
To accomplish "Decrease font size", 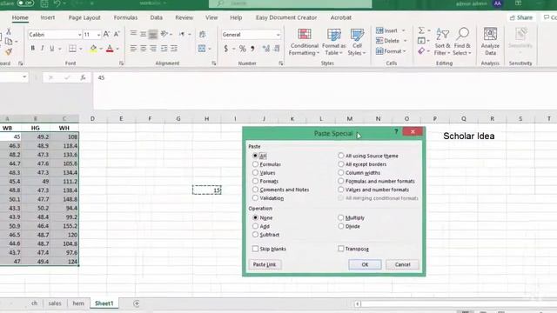I will pos(116,35).
